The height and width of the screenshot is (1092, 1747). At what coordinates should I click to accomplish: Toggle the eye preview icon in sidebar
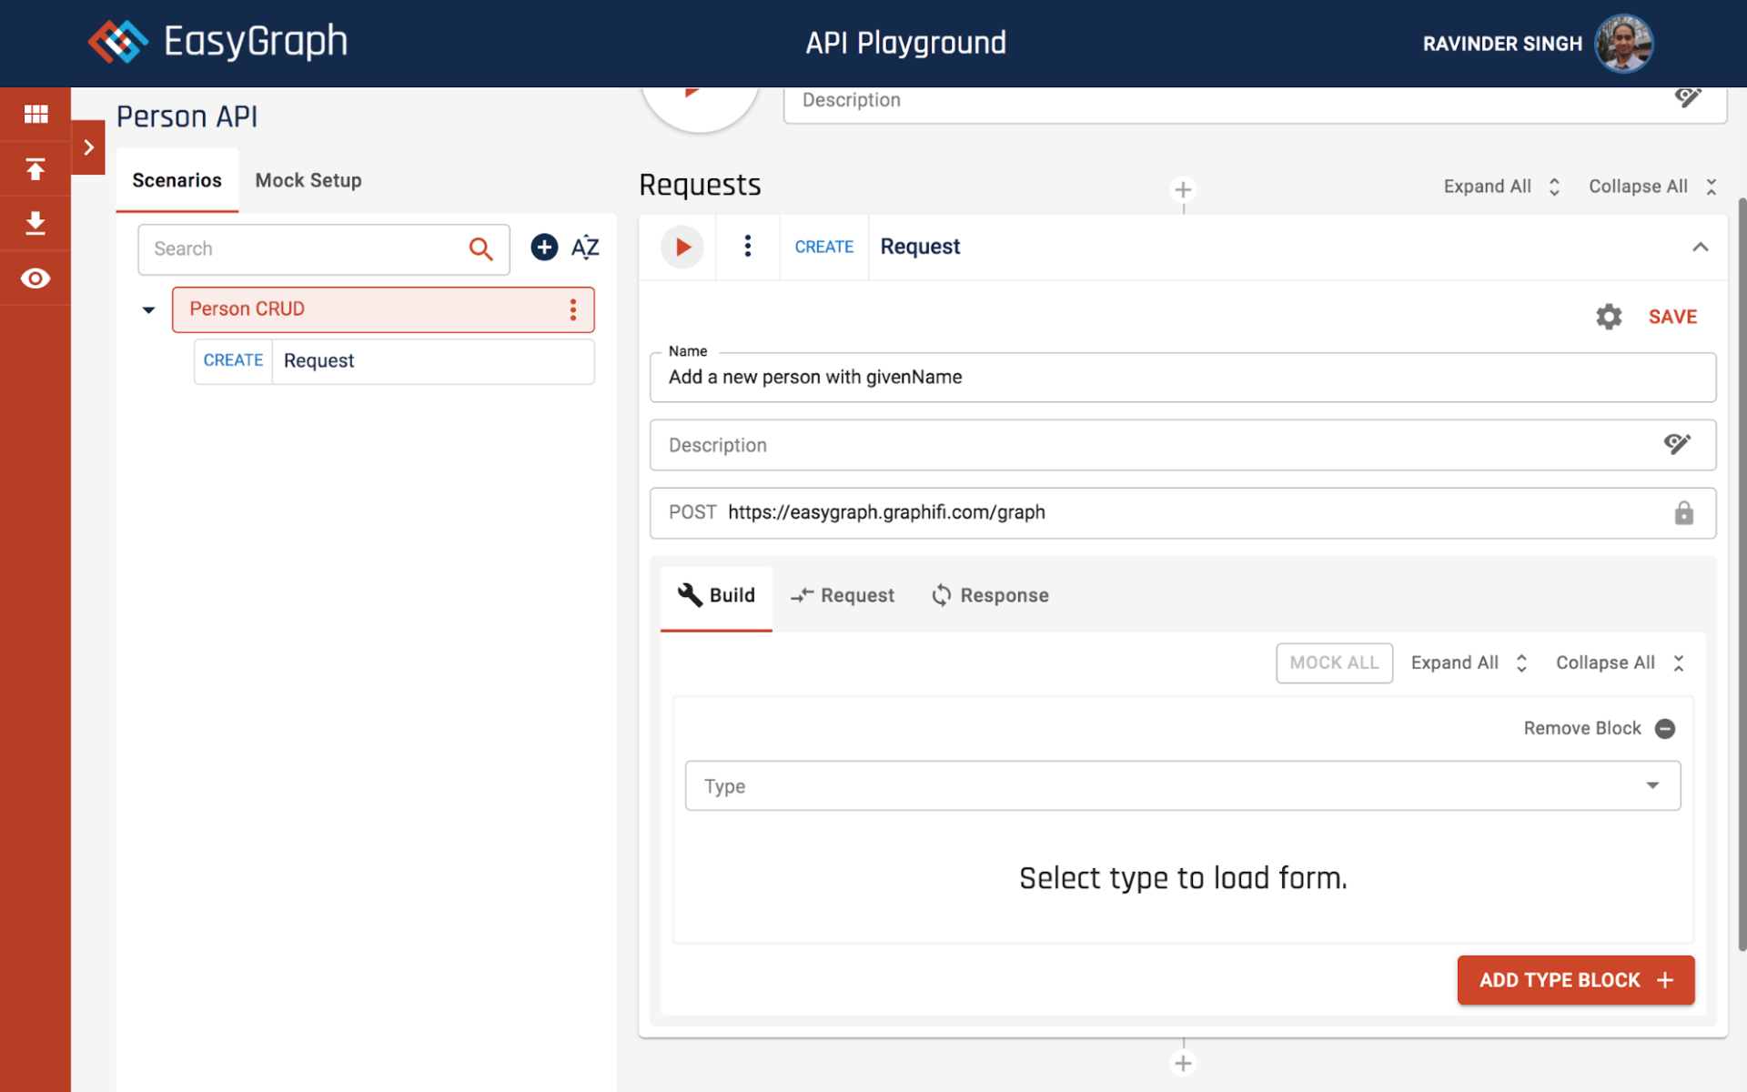35,278
